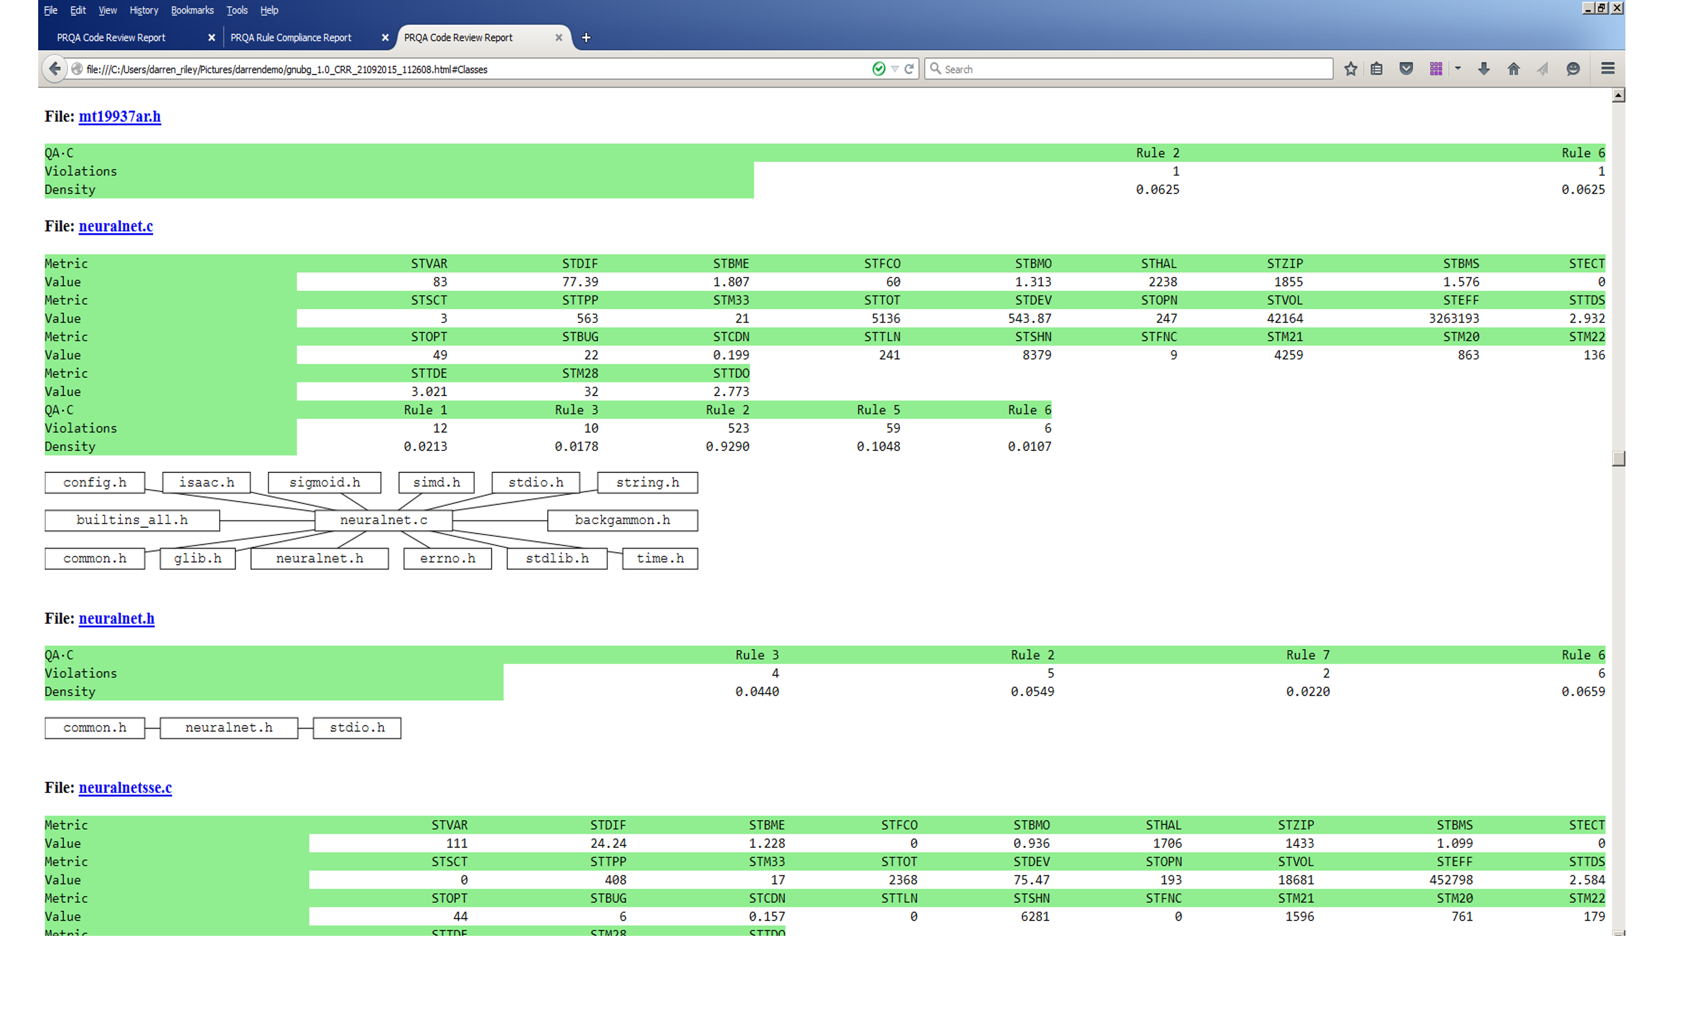Open the neuralnet.c file link
The height and width of the screenshot is (1016, 1699).
[116, 226]
